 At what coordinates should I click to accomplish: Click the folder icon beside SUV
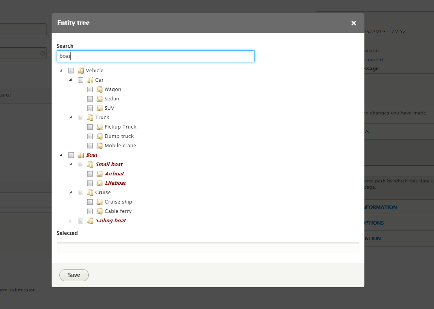pos(100,108)
